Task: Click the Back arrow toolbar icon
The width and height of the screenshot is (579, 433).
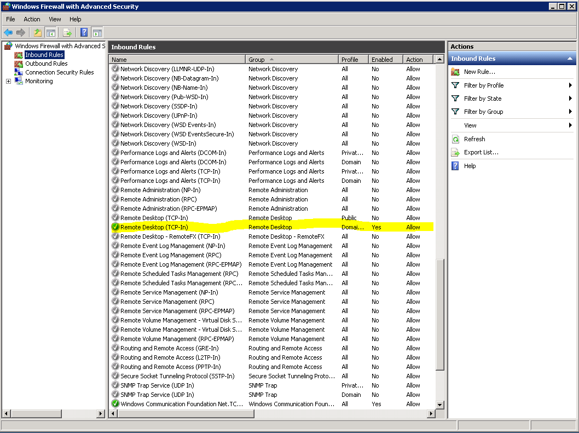Action: [x=8, y=33]
